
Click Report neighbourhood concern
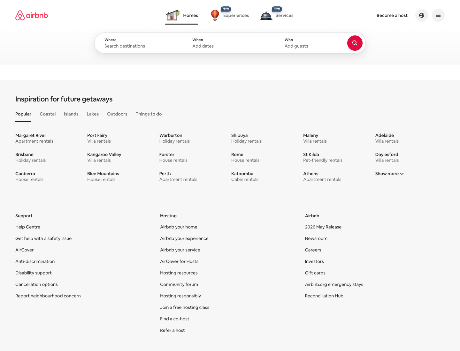[48, 296]
